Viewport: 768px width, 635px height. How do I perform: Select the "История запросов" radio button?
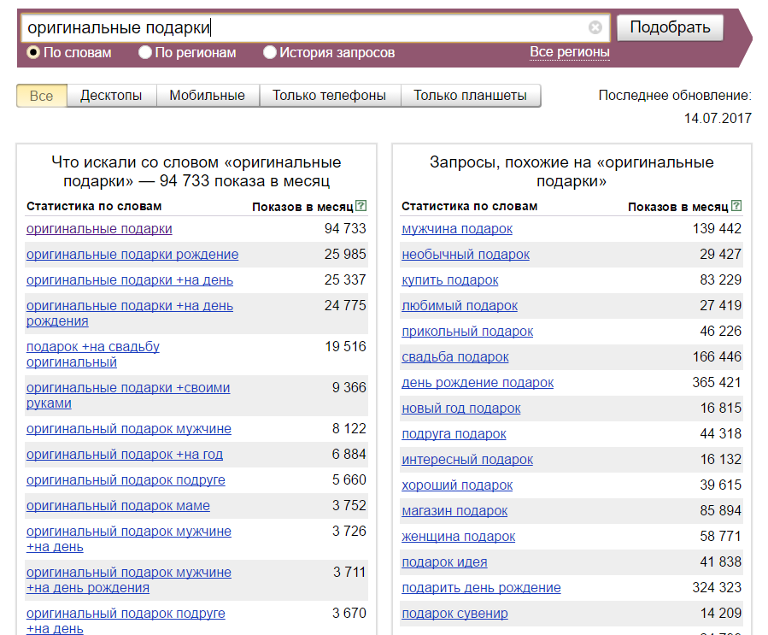[x=270, y=53]
